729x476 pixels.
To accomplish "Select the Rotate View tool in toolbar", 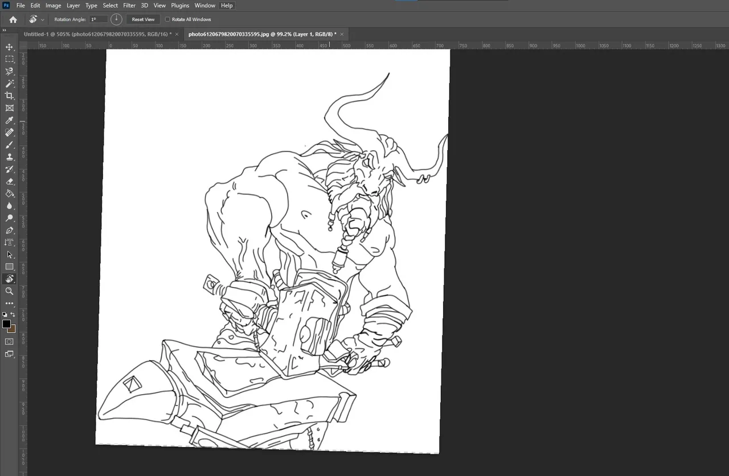I will (9, 279).
